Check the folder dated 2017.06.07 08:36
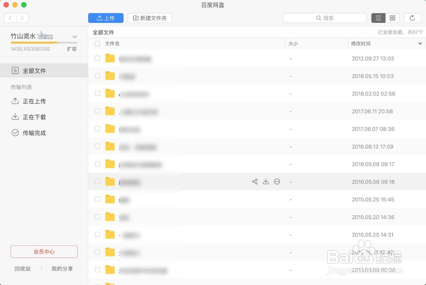 (97, 129)
